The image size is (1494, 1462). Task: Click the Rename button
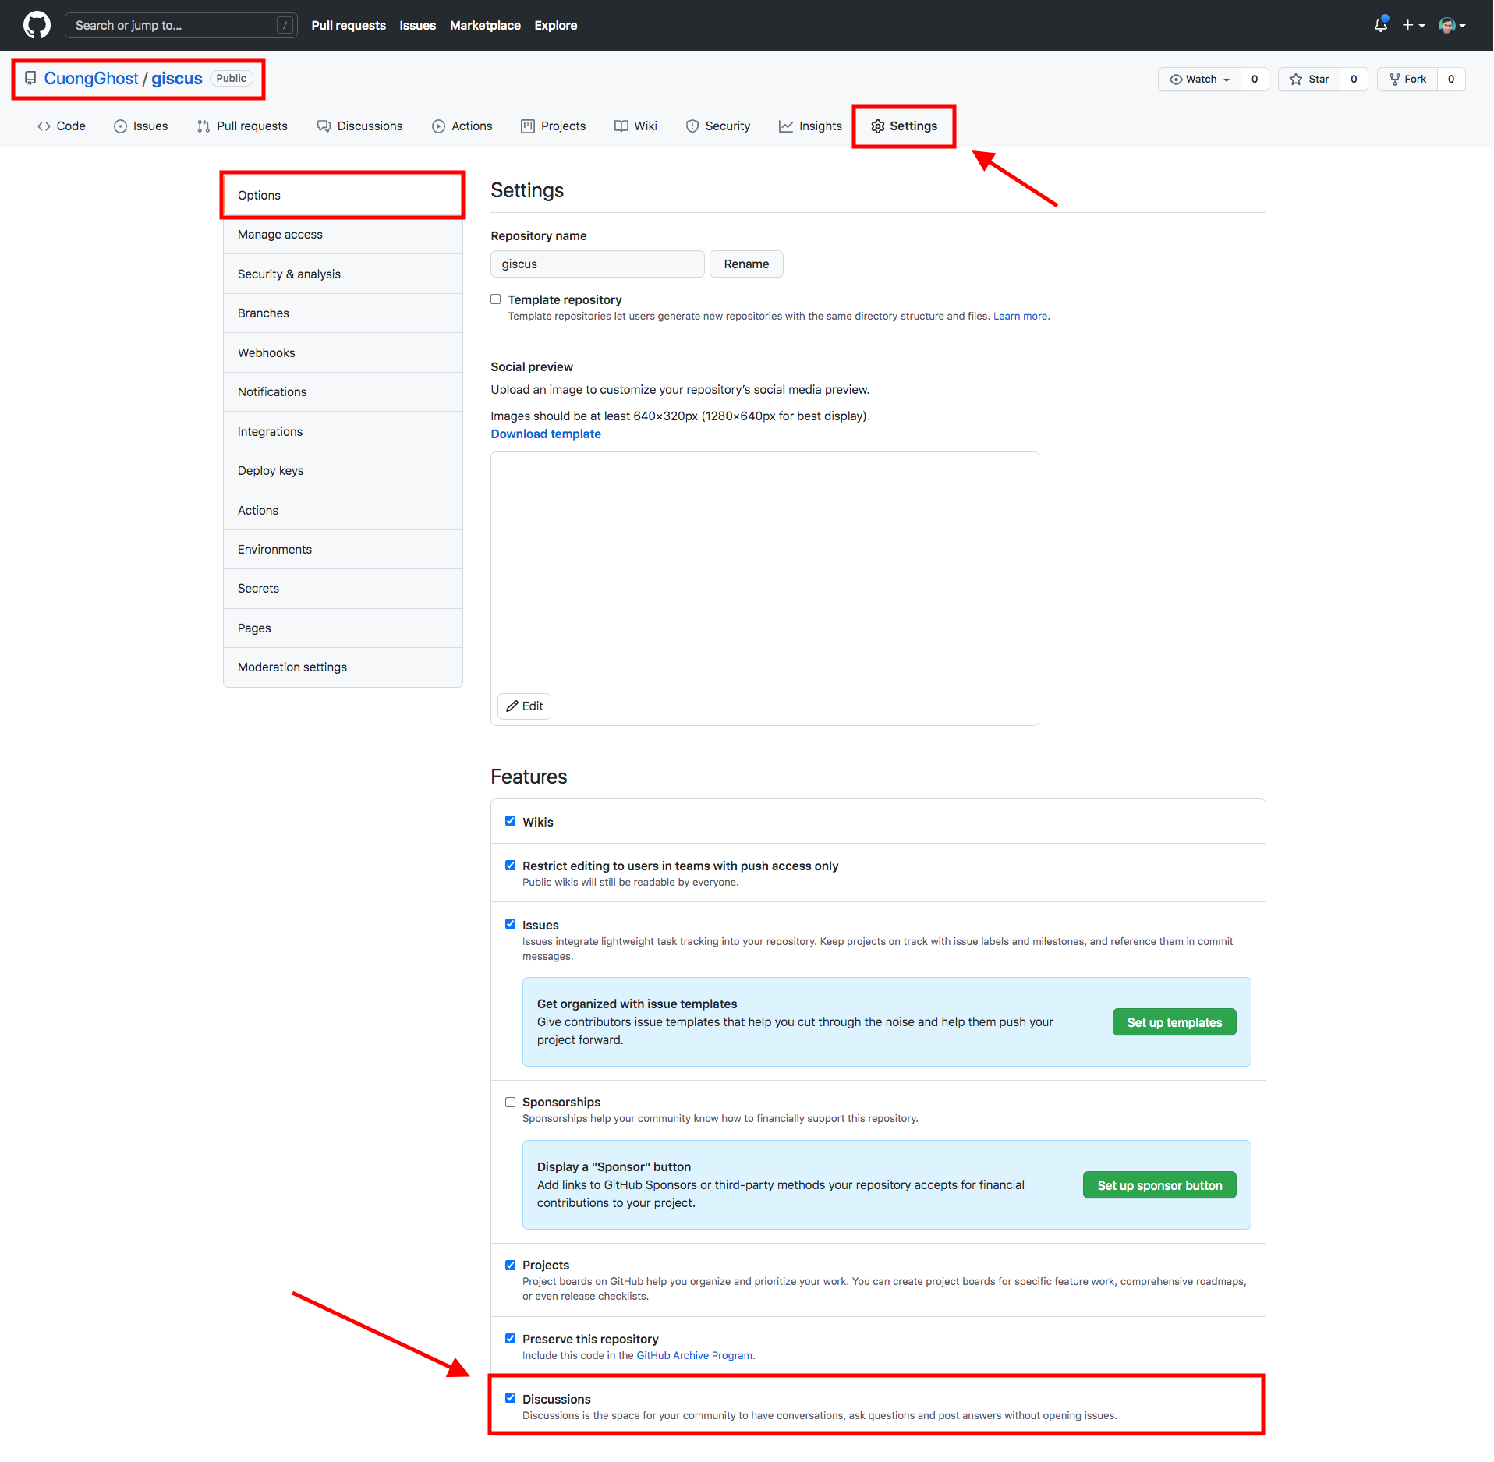[746, 264]
